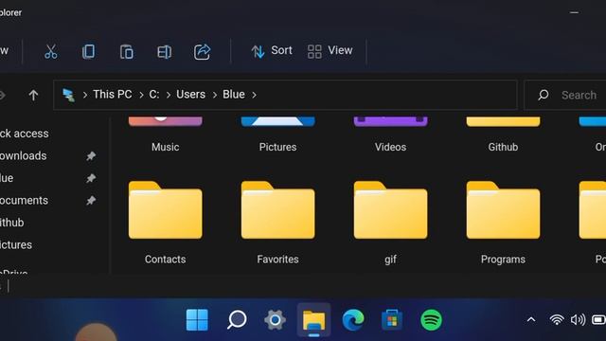Click the Wi-Fi tray icon

[x=557, y=320]
